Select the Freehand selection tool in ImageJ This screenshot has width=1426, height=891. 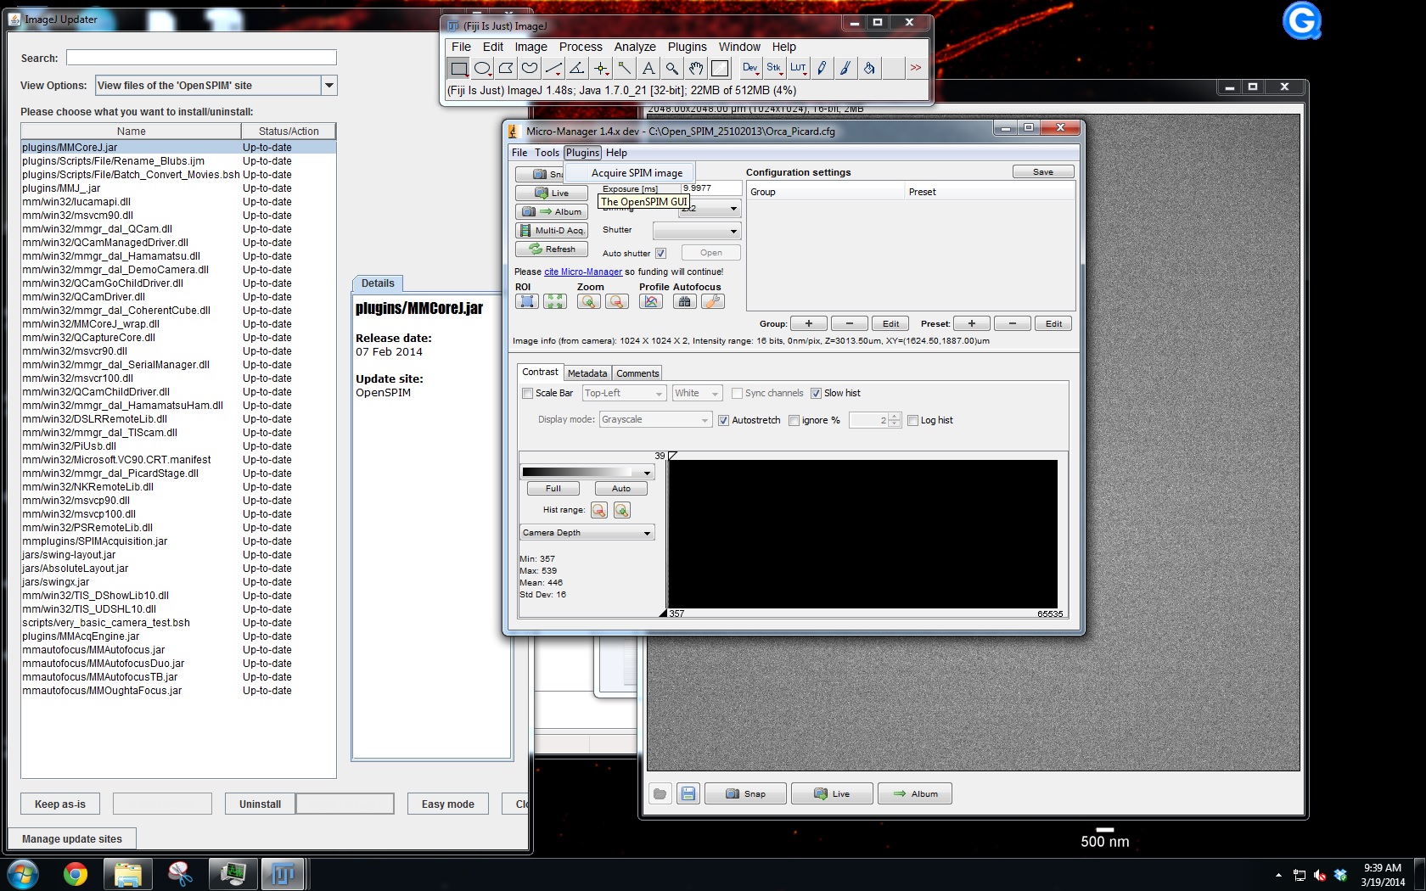pyautogui.click(x=530, y=68)
